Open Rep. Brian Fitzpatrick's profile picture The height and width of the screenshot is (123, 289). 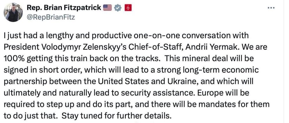pos(13,12)
